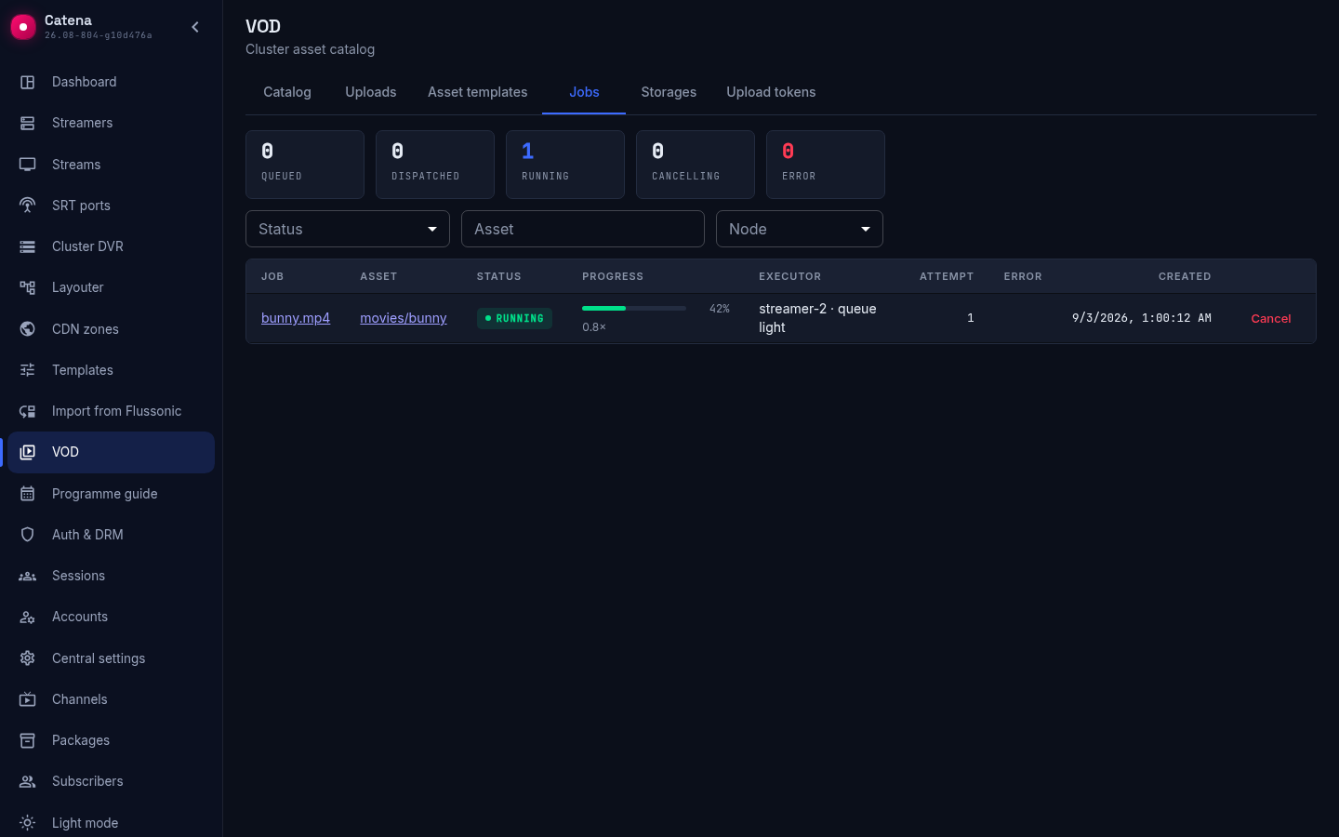Click the Catena logo icon
The height and width of the screenshot is (837, 1339).
pos(23,27)
